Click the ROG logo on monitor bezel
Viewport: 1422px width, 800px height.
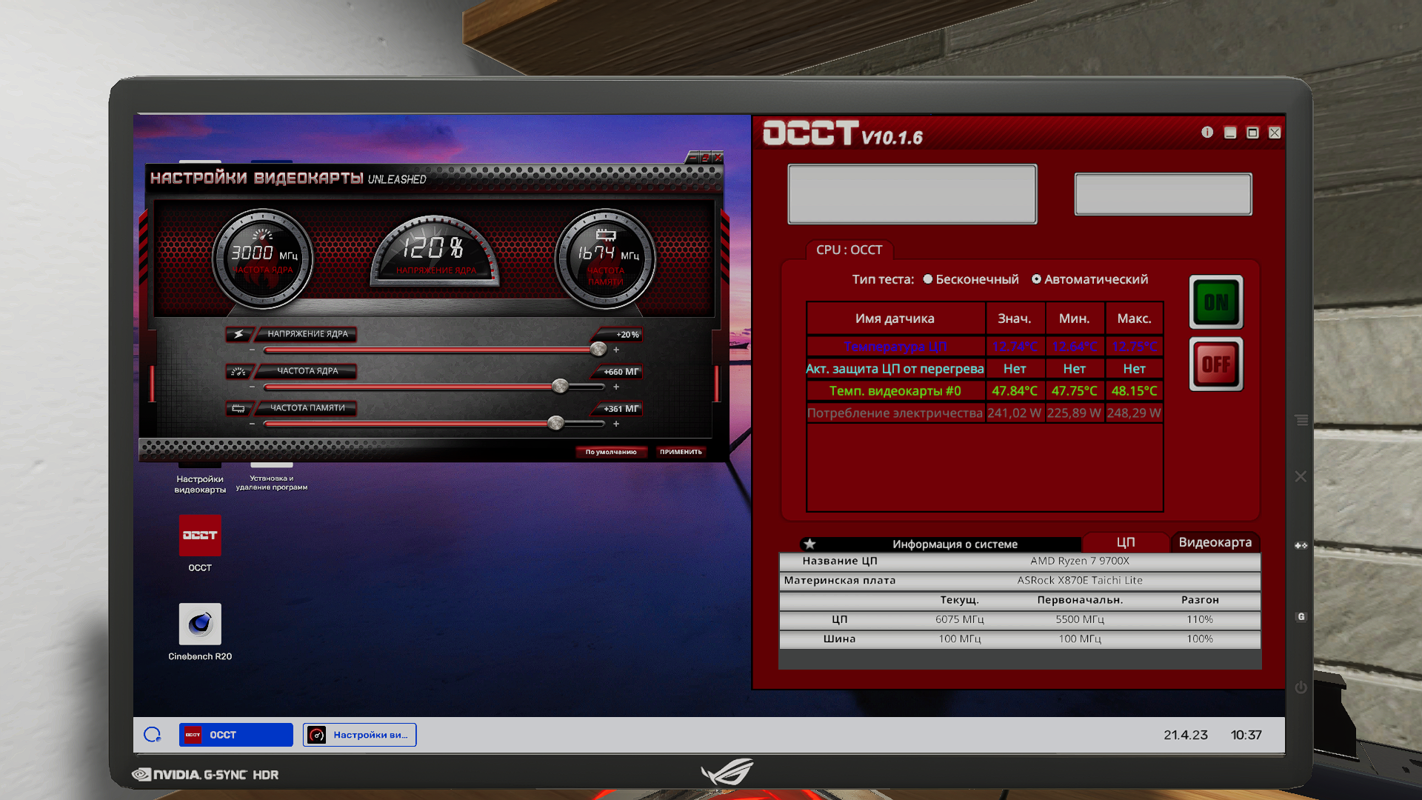click(727, 772)
